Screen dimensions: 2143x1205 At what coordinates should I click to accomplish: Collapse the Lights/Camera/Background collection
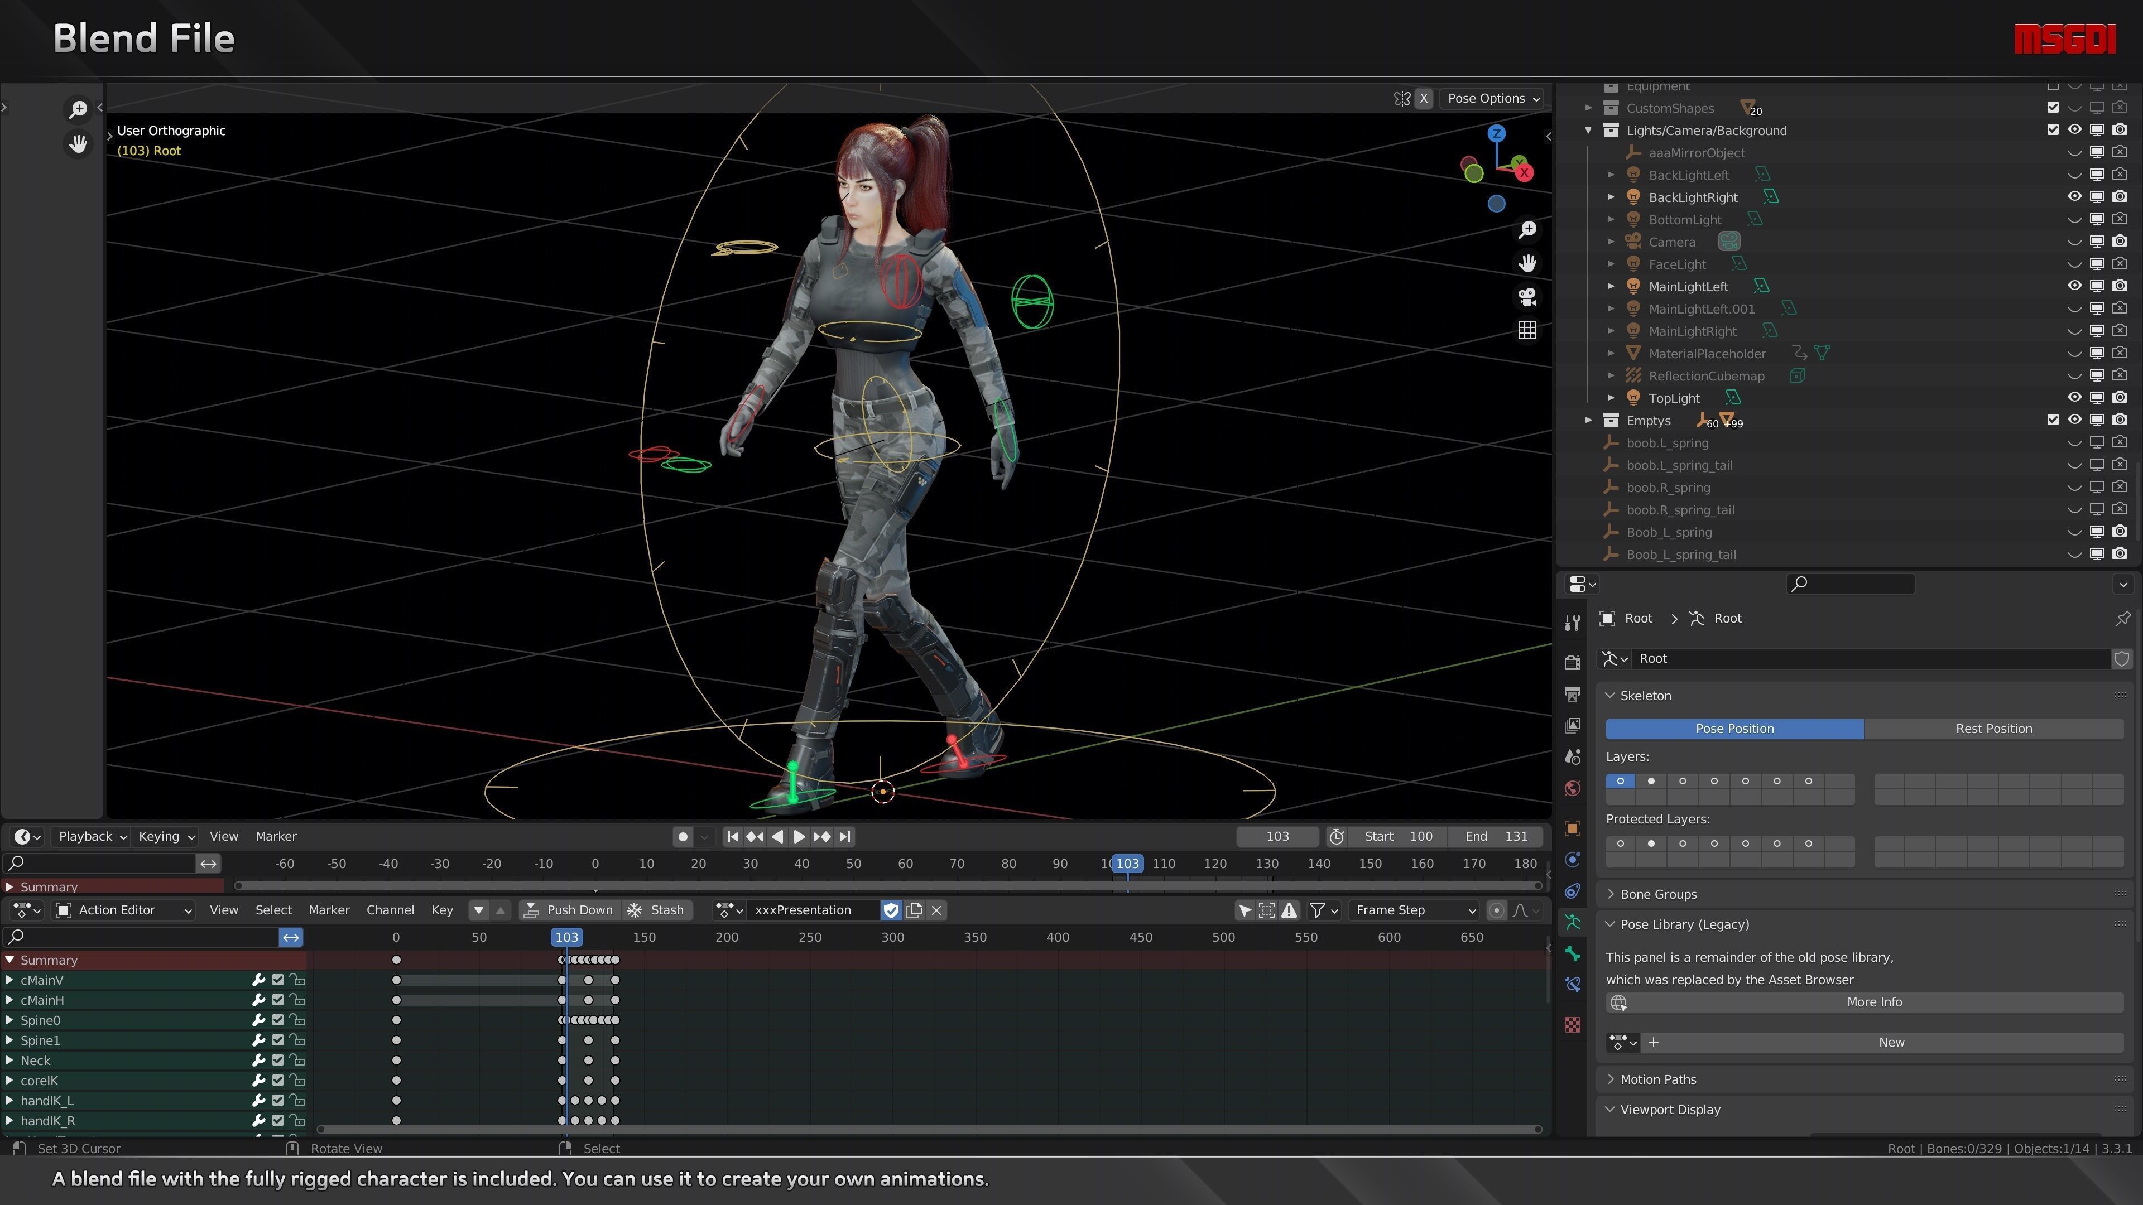coord(1588,131)
